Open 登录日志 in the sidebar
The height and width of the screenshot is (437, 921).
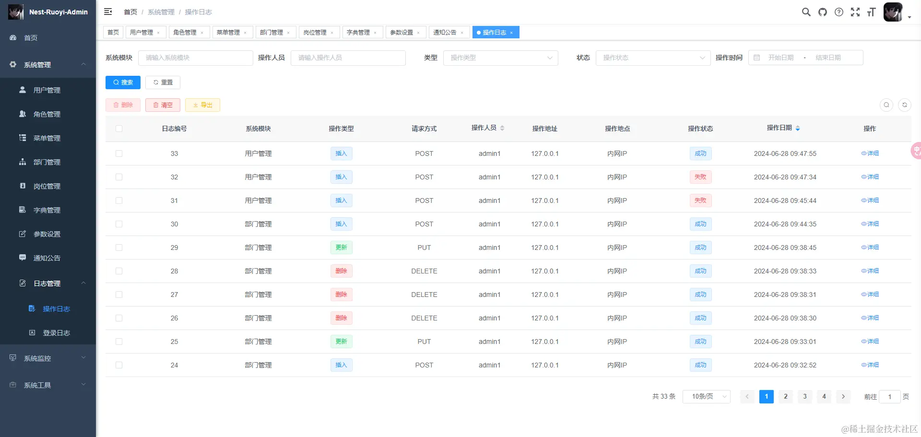[x=48, y=333]
